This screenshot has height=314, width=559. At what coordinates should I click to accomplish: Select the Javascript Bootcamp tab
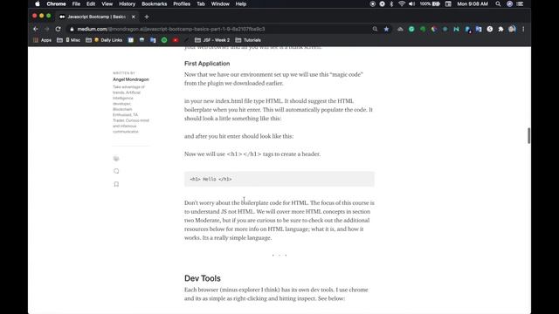(x=97, y=17)
